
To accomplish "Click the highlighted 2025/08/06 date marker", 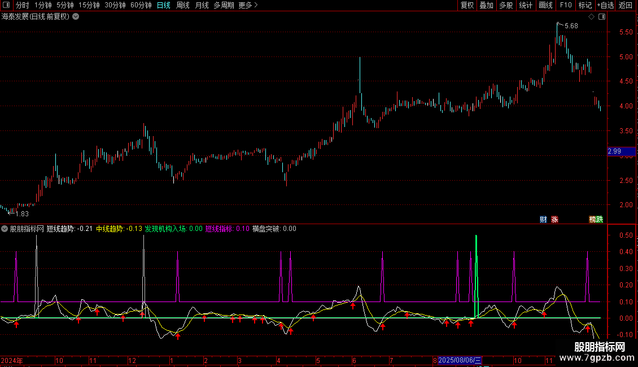I will tap(460, 360).
